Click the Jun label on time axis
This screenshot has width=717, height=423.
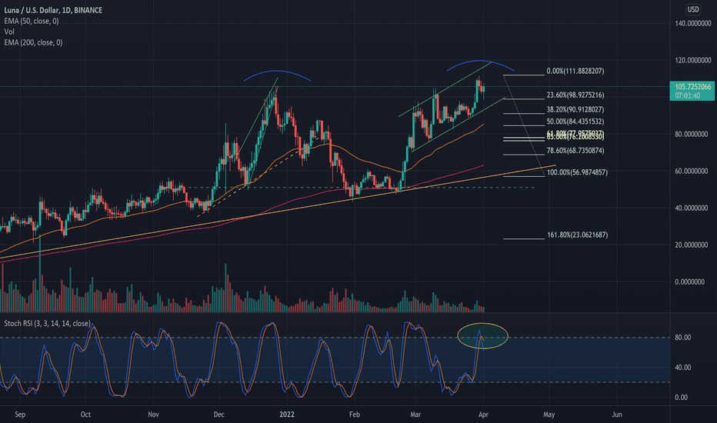(617, 415)
